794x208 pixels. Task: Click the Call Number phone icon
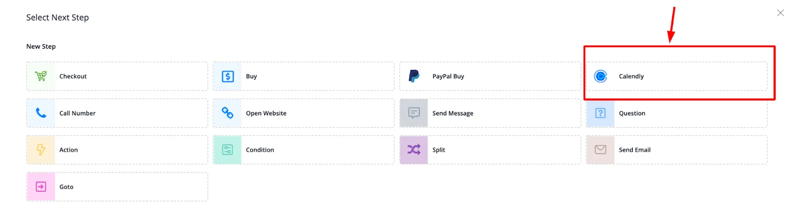point(41,113)
